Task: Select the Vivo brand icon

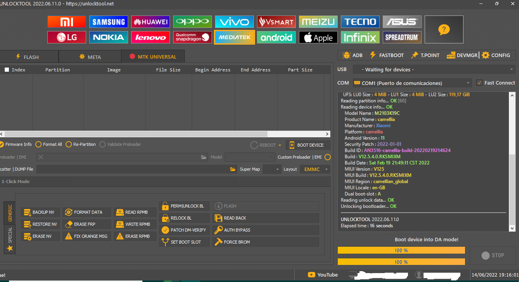Action: [x=234, y=22]
